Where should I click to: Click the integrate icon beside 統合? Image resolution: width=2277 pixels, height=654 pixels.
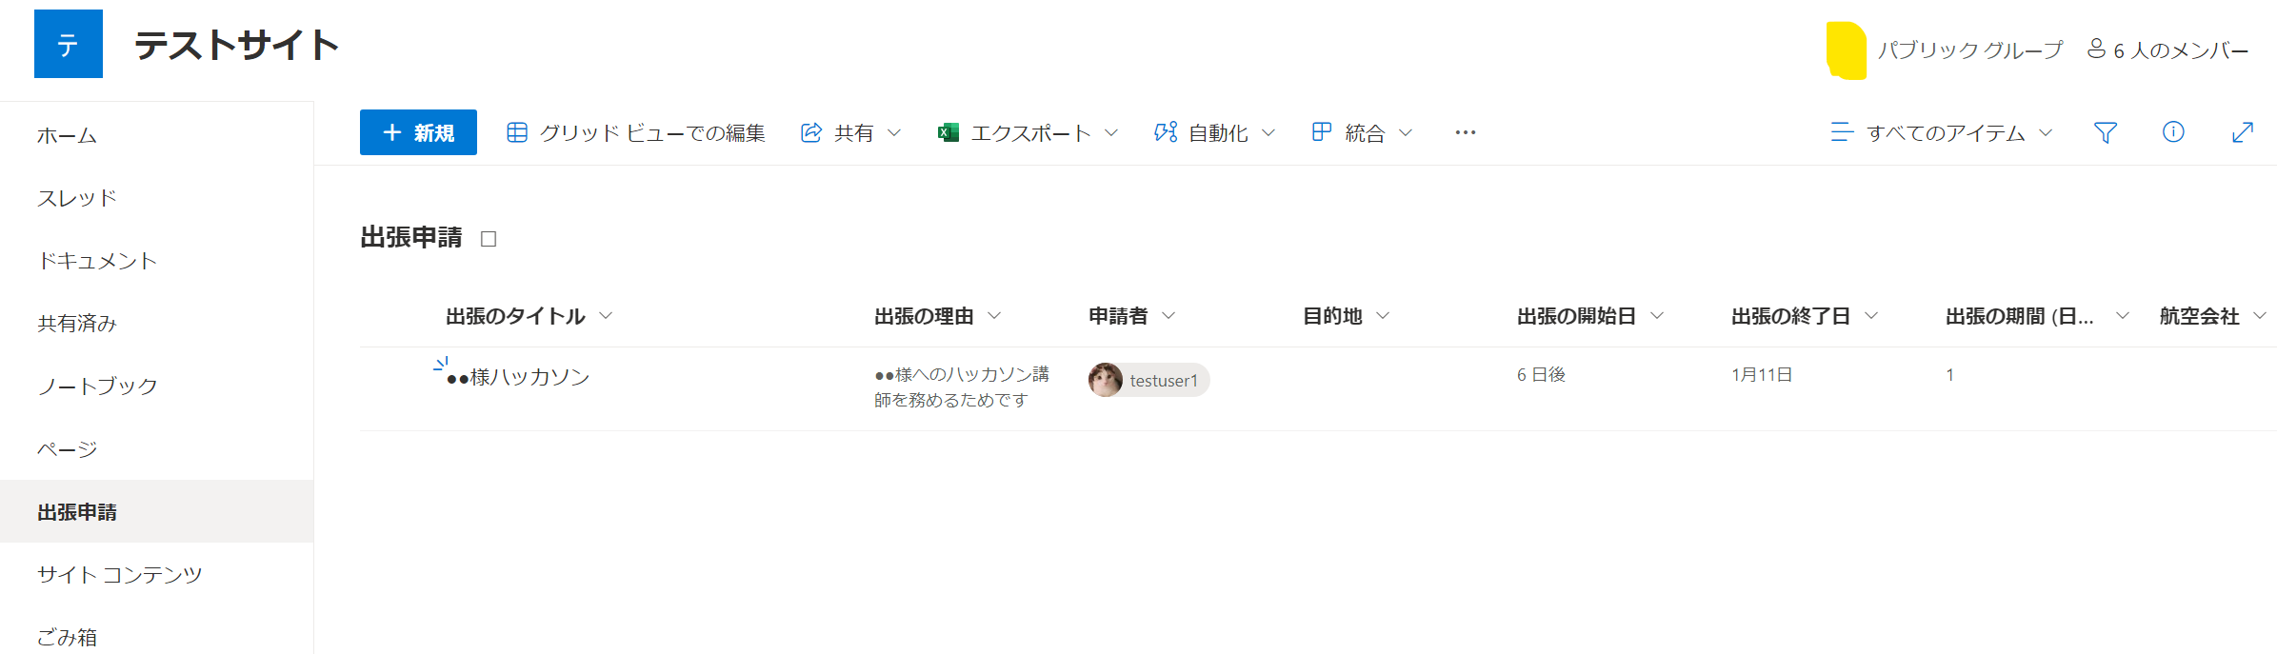click(x=1322, y=132)
